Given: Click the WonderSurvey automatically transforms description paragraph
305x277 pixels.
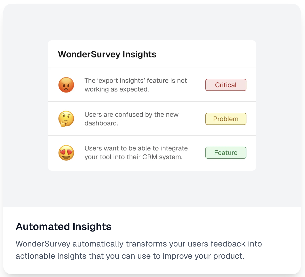Looking at the screenshot, I should pos(139,250).
